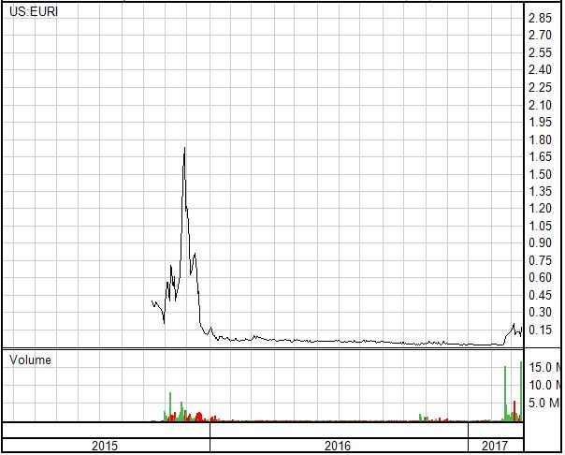Image resolution: width=565 pixels, height=455 pixels.
Task: Click the 2.70 price axis value
Action: click(x=540, y=36)
